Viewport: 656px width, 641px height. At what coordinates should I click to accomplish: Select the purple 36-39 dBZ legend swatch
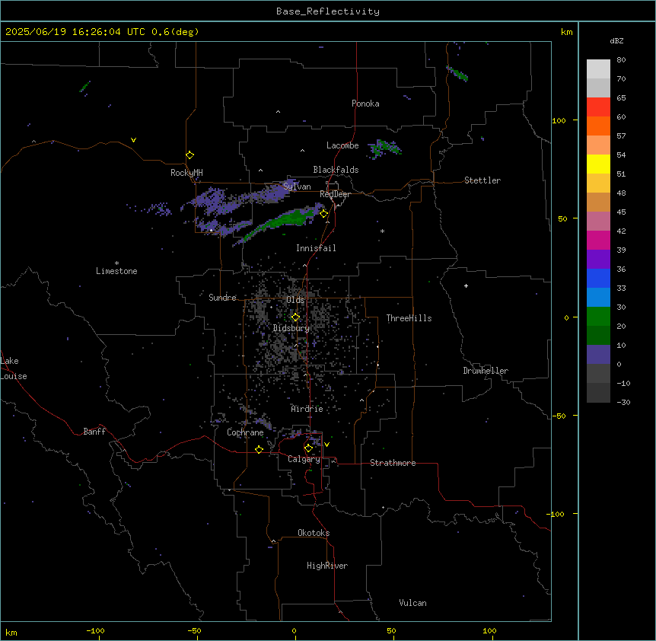pos(598,260)
